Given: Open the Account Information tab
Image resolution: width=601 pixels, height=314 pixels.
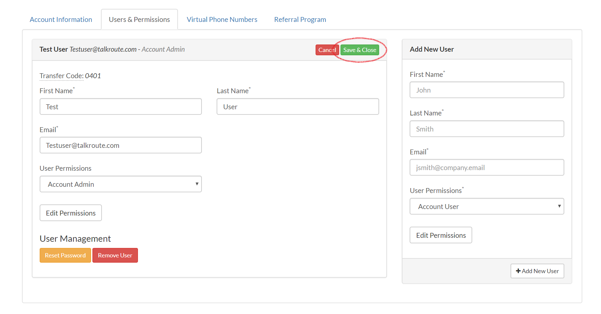Looking at the screenshot, I should click(61, 20).
